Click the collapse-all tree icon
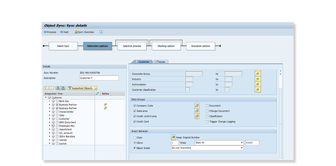This screenshot has height=166, width=336. click(x=51, y=88)
